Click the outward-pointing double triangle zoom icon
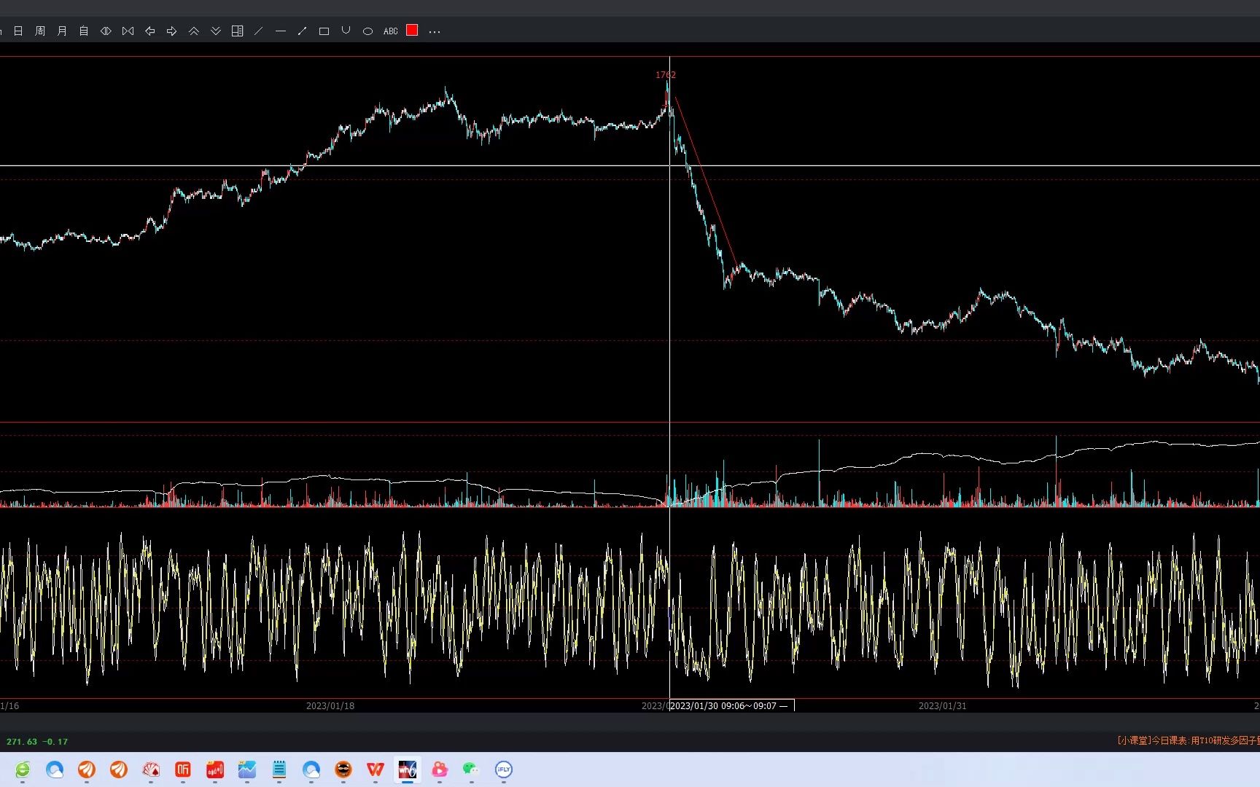The width and height of the screenshot is (1260, 787). tap(106, 31)
